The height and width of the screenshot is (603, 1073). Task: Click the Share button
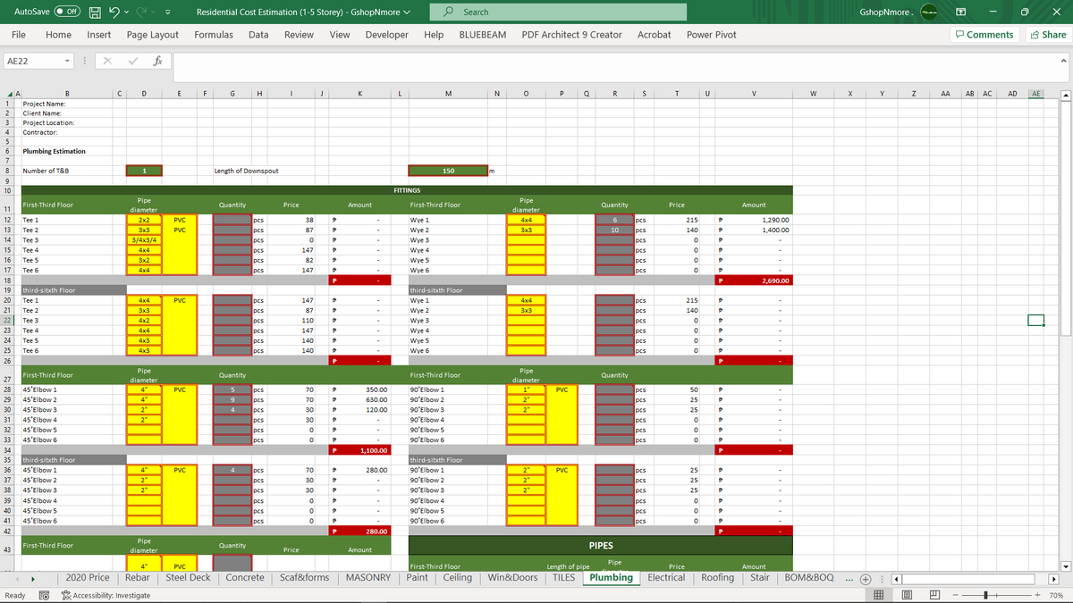[x=1048, y=35]
